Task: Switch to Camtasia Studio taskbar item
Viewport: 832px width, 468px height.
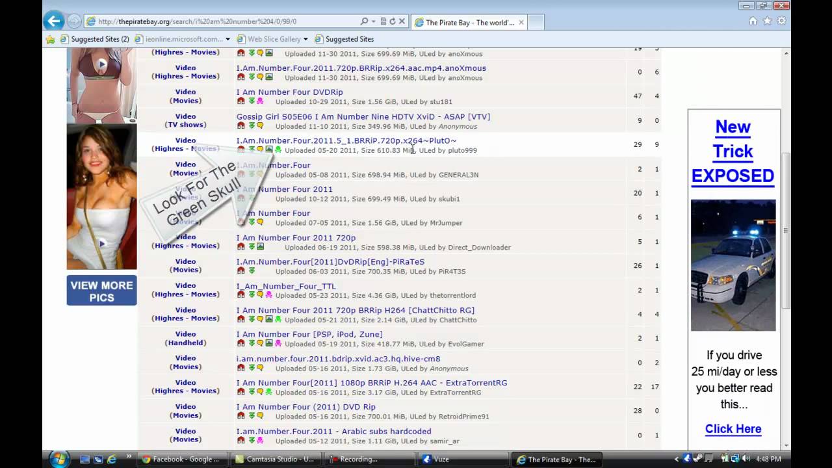Action: coord(276,459)
